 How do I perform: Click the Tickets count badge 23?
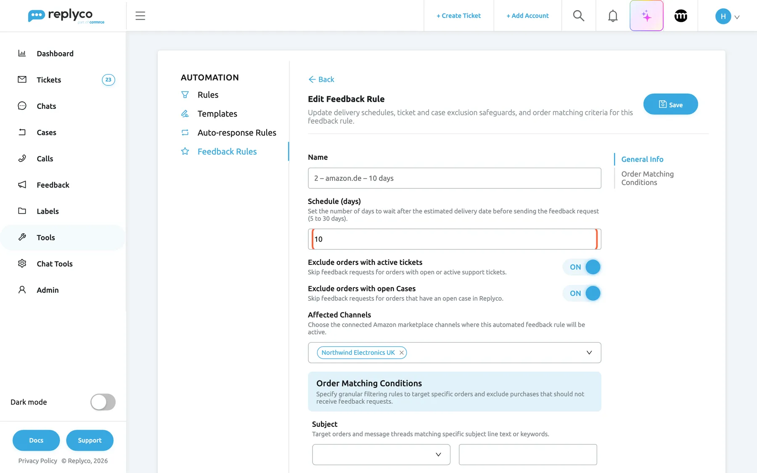(108, 80)
